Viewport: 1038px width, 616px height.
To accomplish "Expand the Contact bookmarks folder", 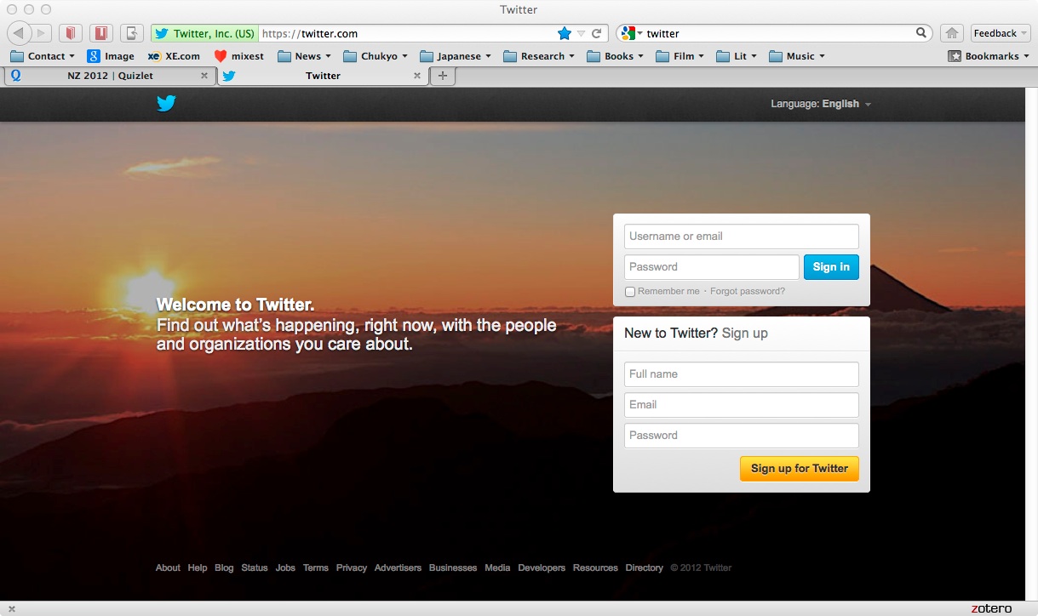I will click(43, 56).
